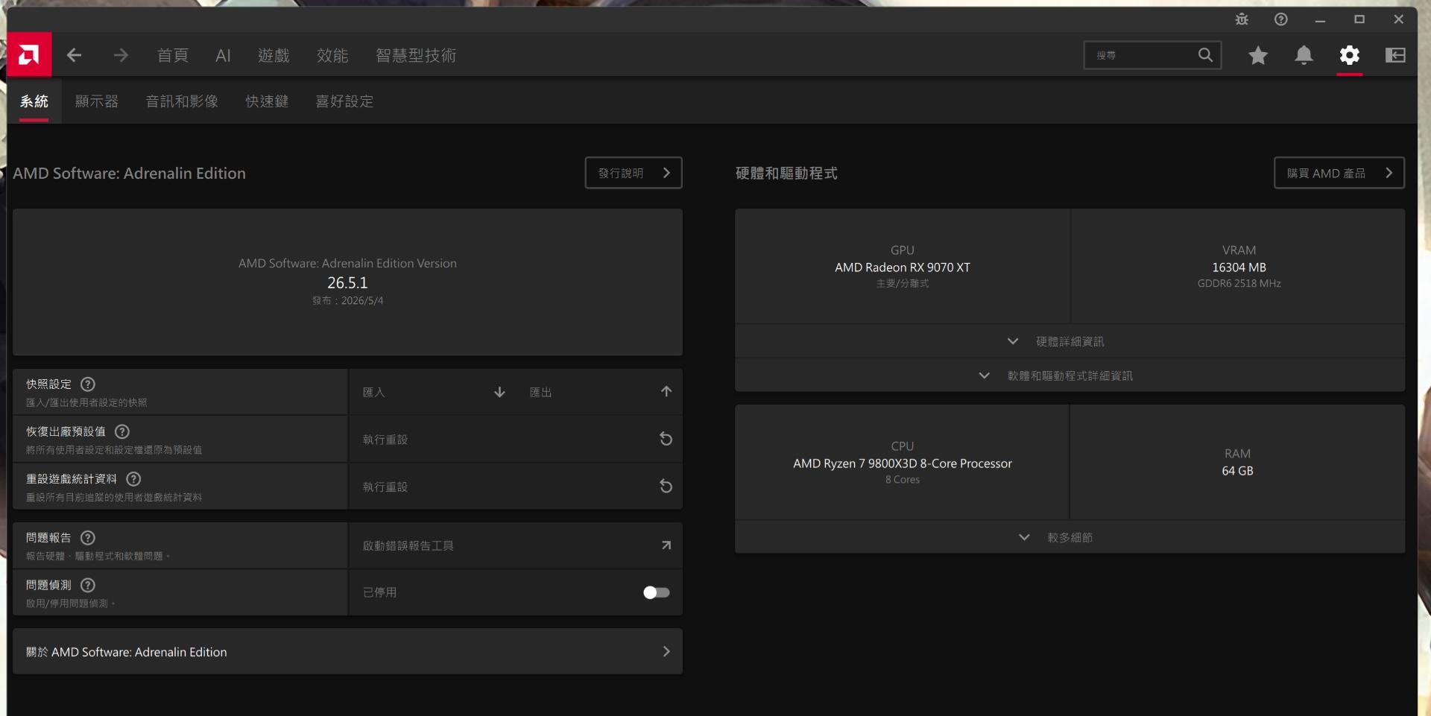The height and width of the screenshot is (716, 1431).
Task: Switch to the 顯示器 tab
Action: (97, 101)
